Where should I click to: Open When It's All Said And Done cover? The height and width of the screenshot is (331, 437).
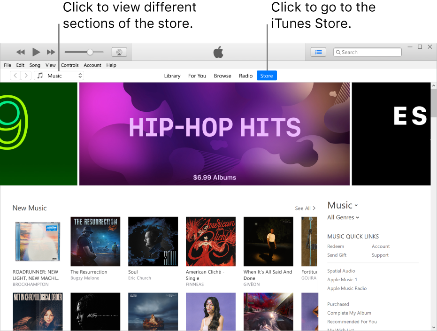pyautogui.click(x=268, y=241)
